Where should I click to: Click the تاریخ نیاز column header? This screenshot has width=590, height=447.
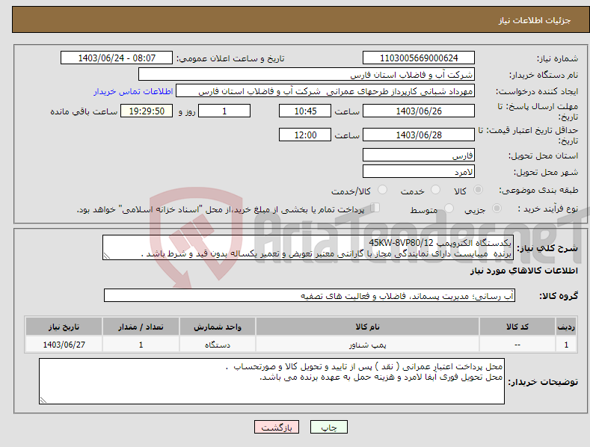coord(64,327)
